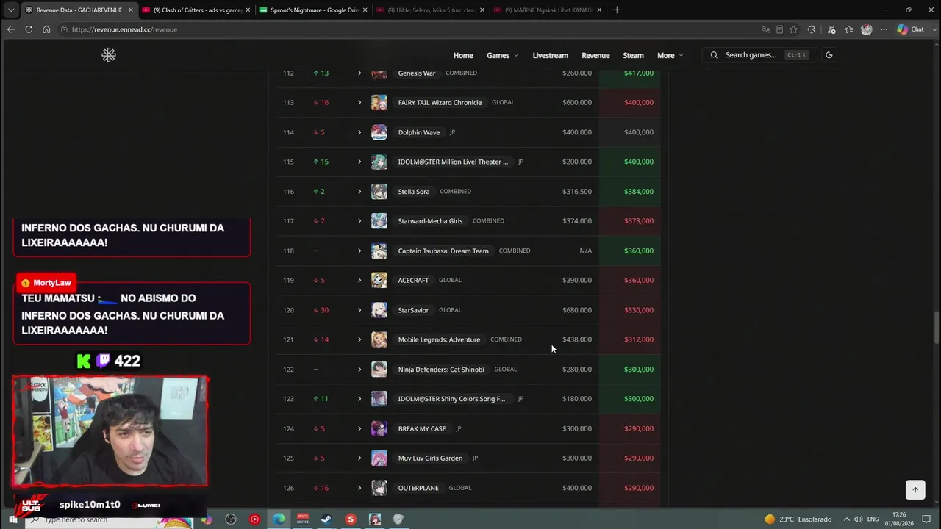Show hidden system tray icons
This screenshot has width=941, height=529.
846,519
